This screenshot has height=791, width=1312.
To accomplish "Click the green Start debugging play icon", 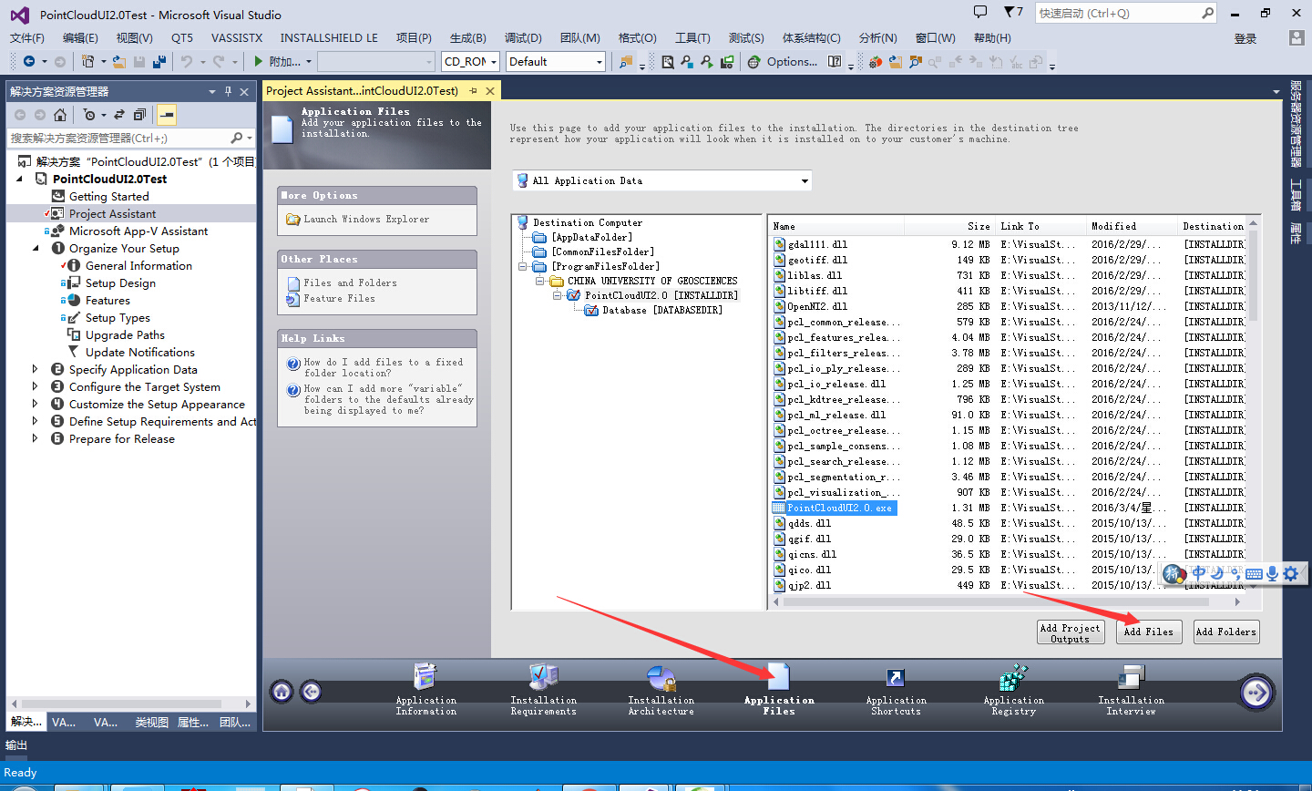I will click(x=259, y=61).
